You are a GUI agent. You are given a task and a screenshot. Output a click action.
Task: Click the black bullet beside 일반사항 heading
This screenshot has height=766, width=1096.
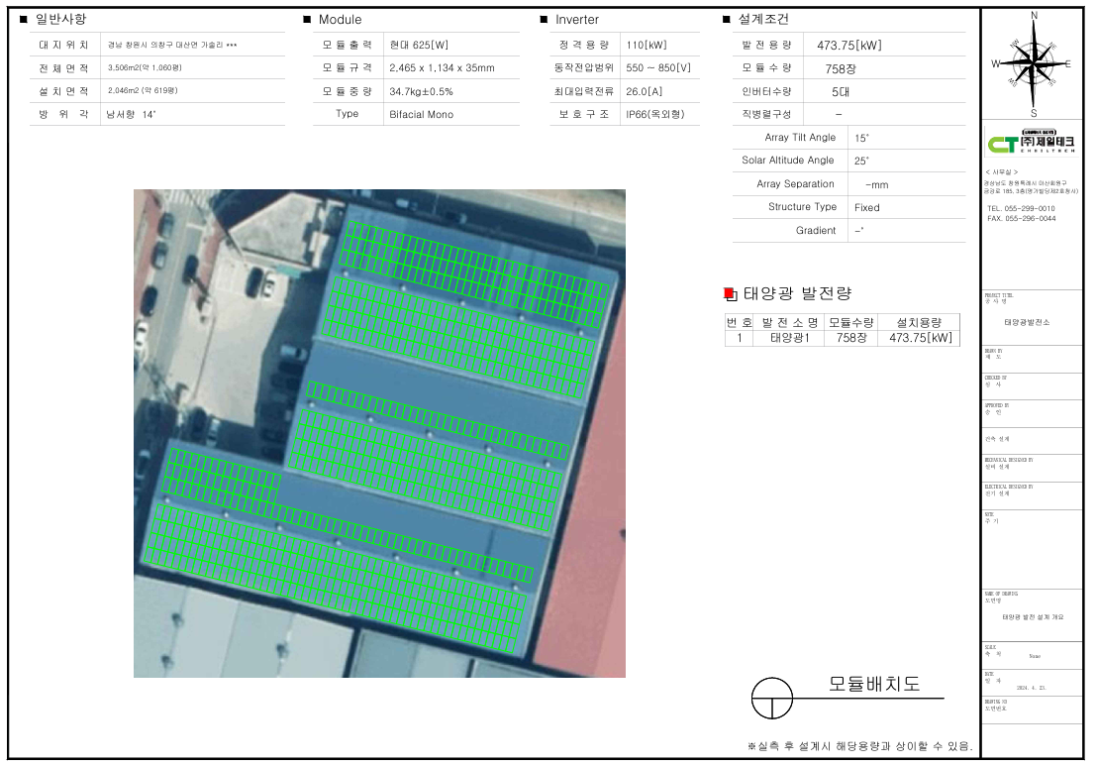tap(23, 20)
